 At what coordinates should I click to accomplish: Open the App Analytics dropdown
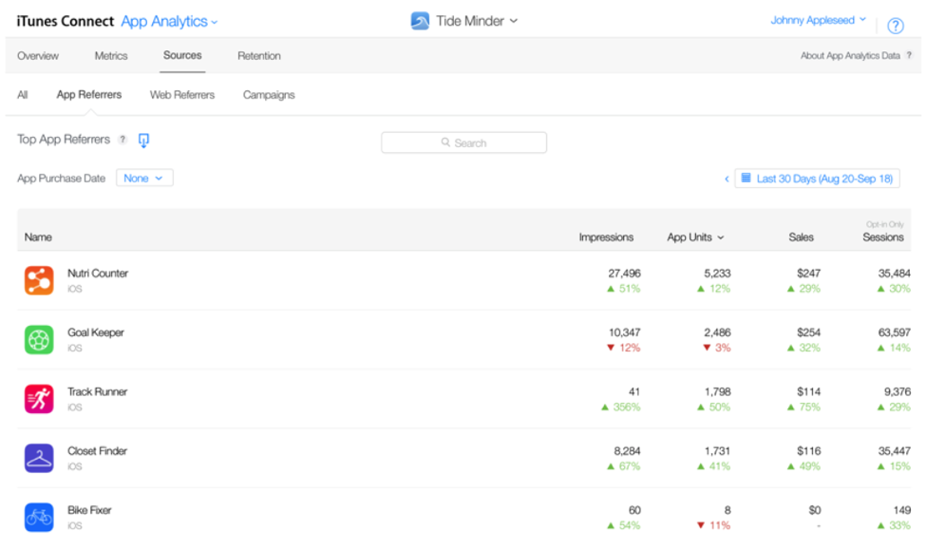coord(169,21)
